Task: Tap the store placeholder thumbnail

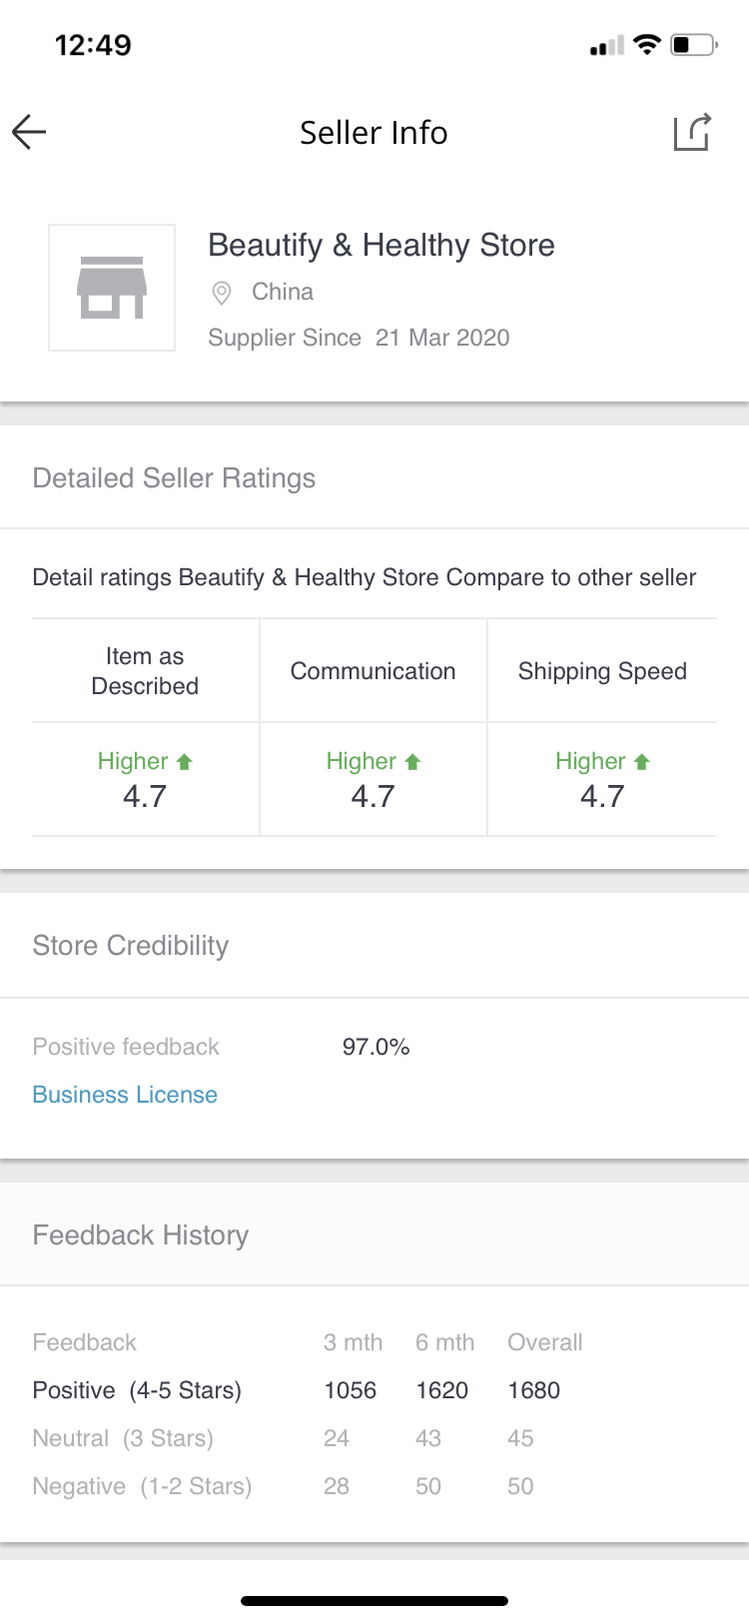Action: tap(112, 288)
